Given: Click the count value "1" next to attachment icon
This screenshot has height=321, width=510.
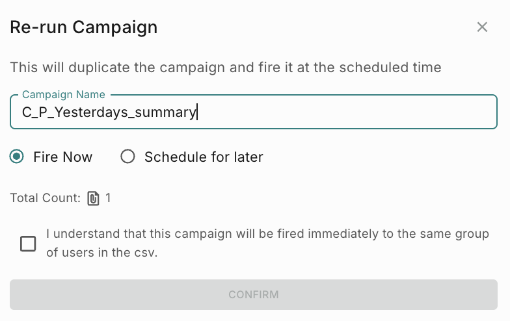Looking at the screenshot, I should coord(108,198).
